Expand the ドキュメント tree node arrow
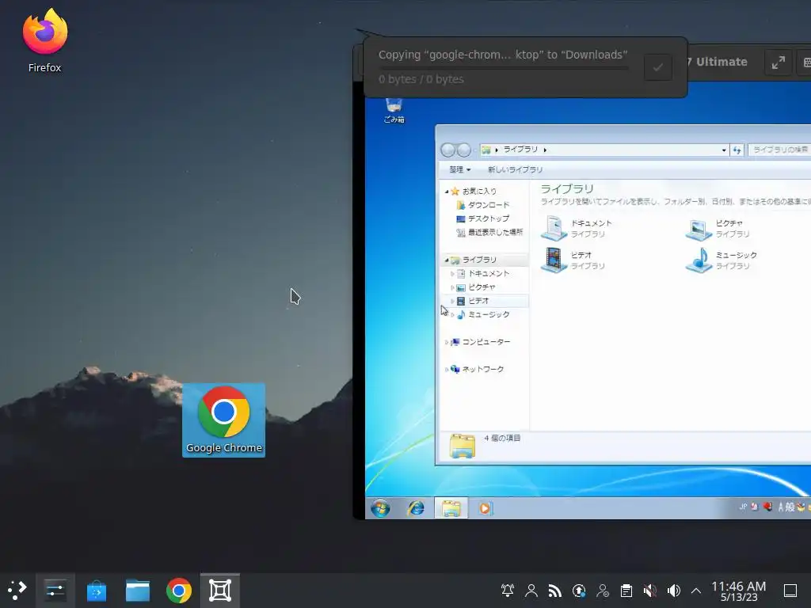This screenshot has height=608, width=811. pyautogui.click(x=452, y=273)
